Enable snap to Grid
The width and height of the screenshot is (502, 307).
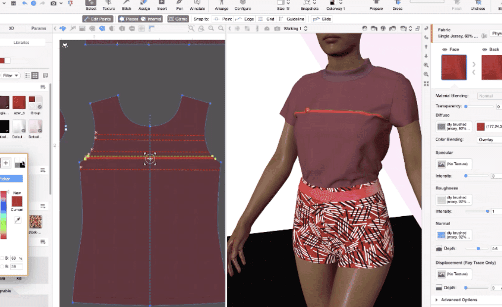pyautogui.click(x=266, y=19)
